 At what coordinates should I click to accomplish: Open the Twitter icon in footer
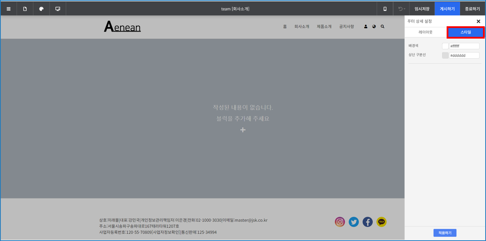tap(354, 222)
